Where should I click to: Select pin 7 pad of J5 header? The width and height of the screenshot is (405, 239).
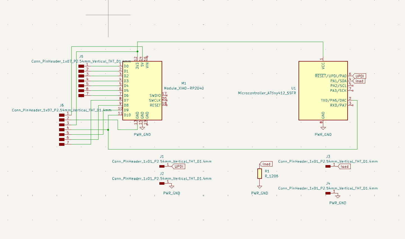point(81,95)
